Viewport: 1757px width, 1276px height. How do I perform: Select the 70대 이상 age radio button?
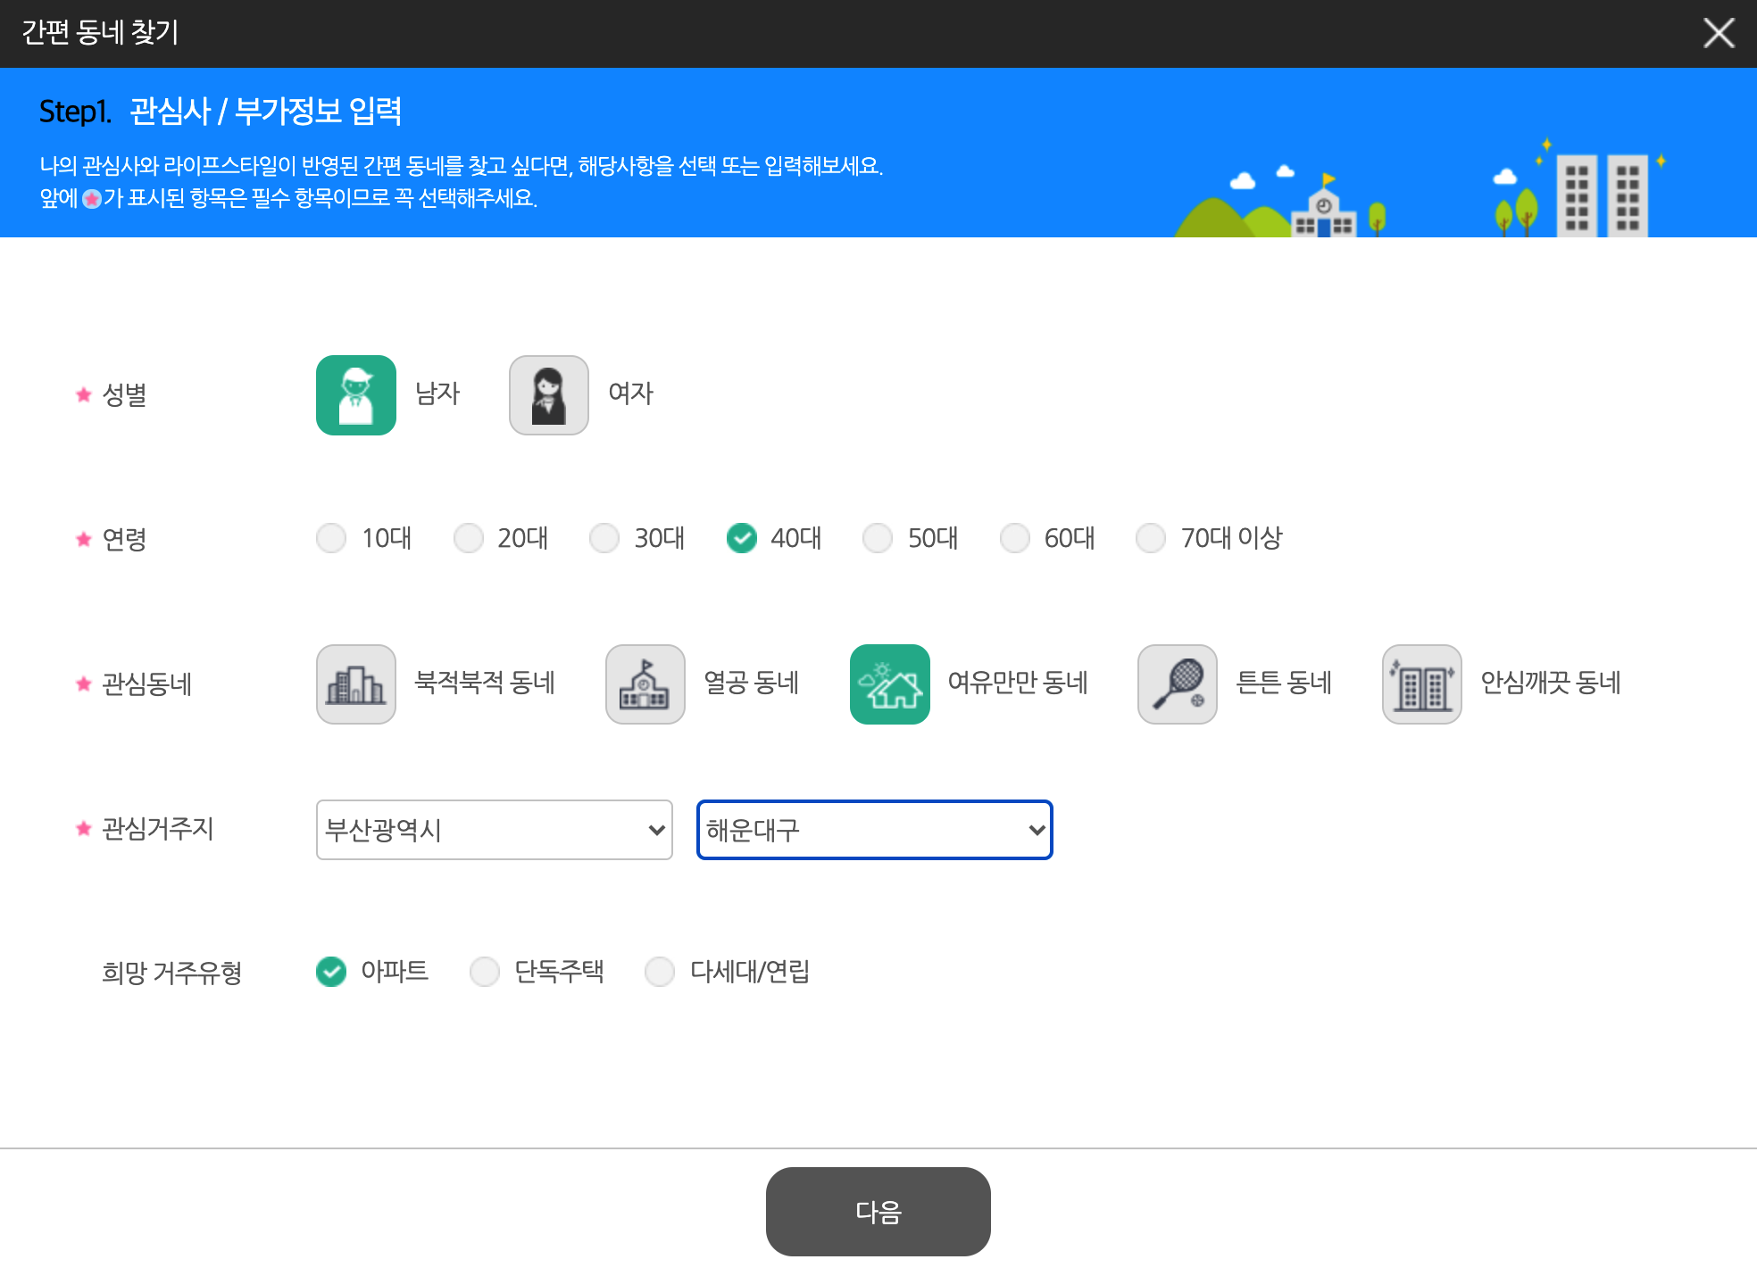pyautogui.click(x=1151, y=538)
